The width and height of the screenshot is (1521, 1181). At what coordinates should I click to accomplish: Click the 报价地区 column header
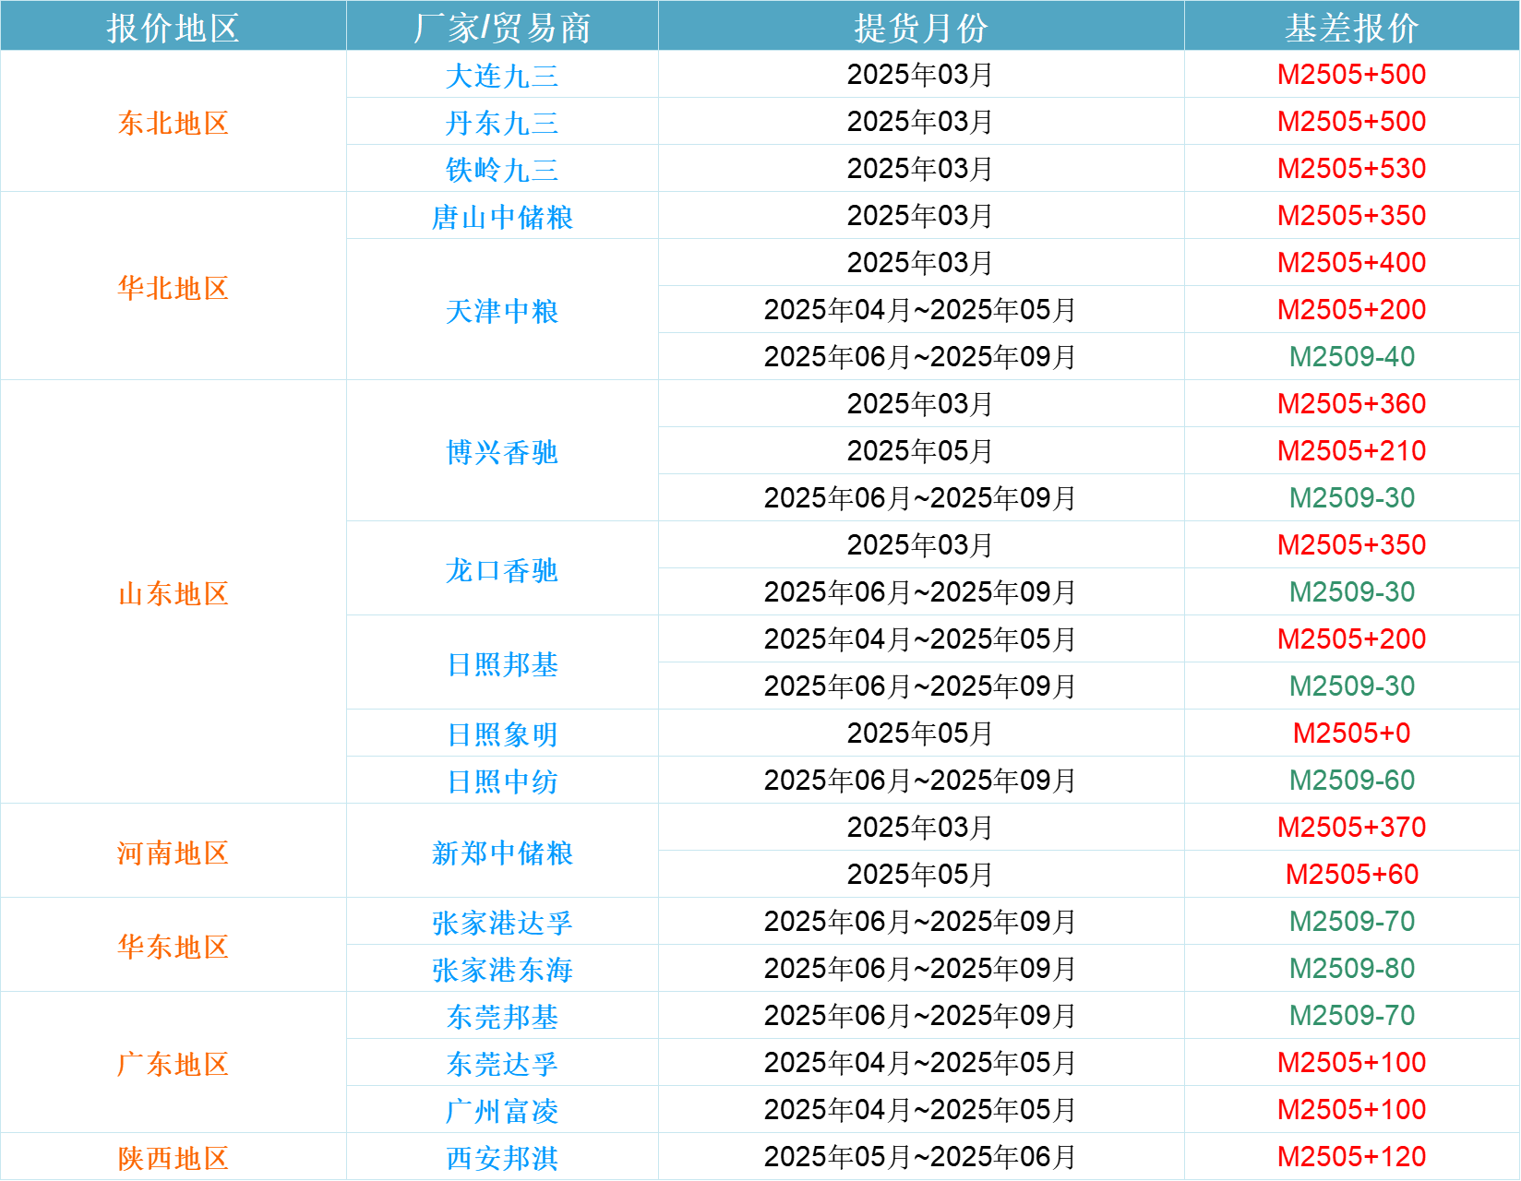[x=173, y=28]
